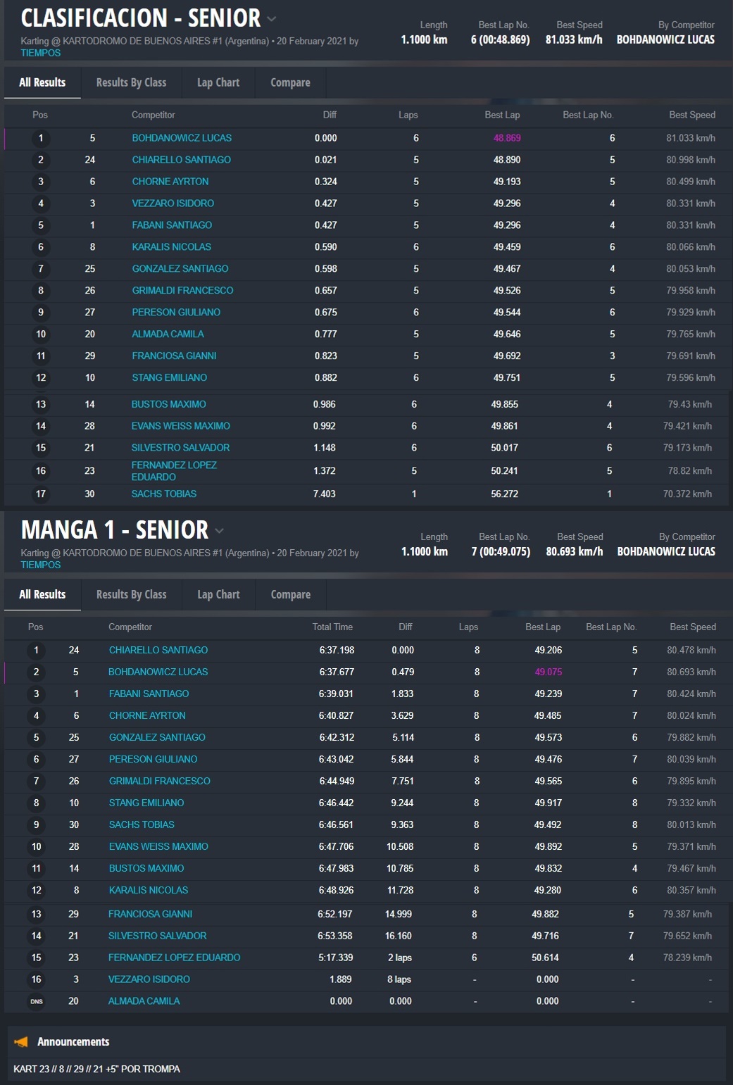
Task: Open Compare tab in Clasificacion section
Action: 290,82
